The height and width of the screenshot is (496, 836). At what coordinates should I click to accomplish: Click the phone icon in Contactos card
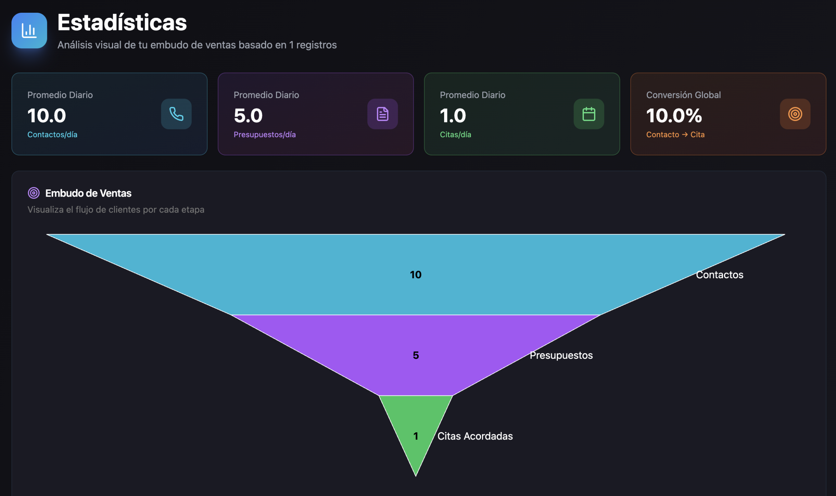(x=176, y=114)
